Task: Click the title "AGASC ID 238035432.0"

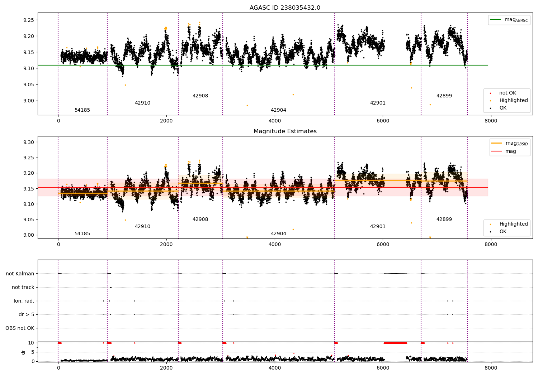Action: [x=285, y=8]
